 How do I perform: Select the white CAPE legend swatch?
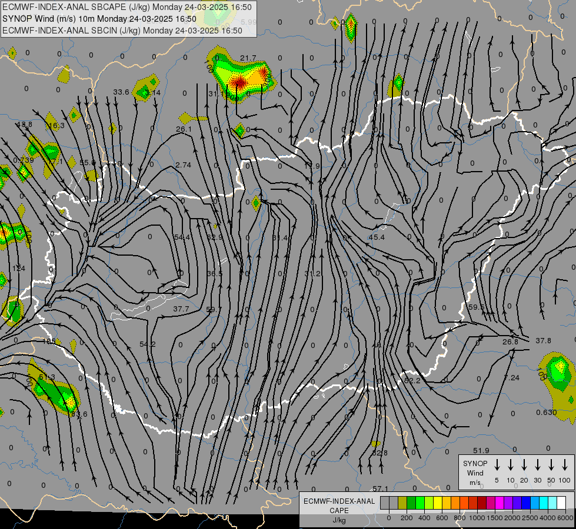pos(561,503)
